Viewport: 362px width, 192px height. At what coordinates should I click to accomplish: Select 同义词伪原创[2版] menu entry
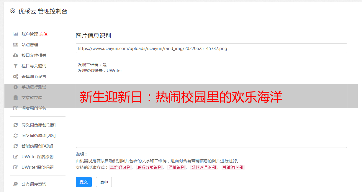[x=38, y=136]
